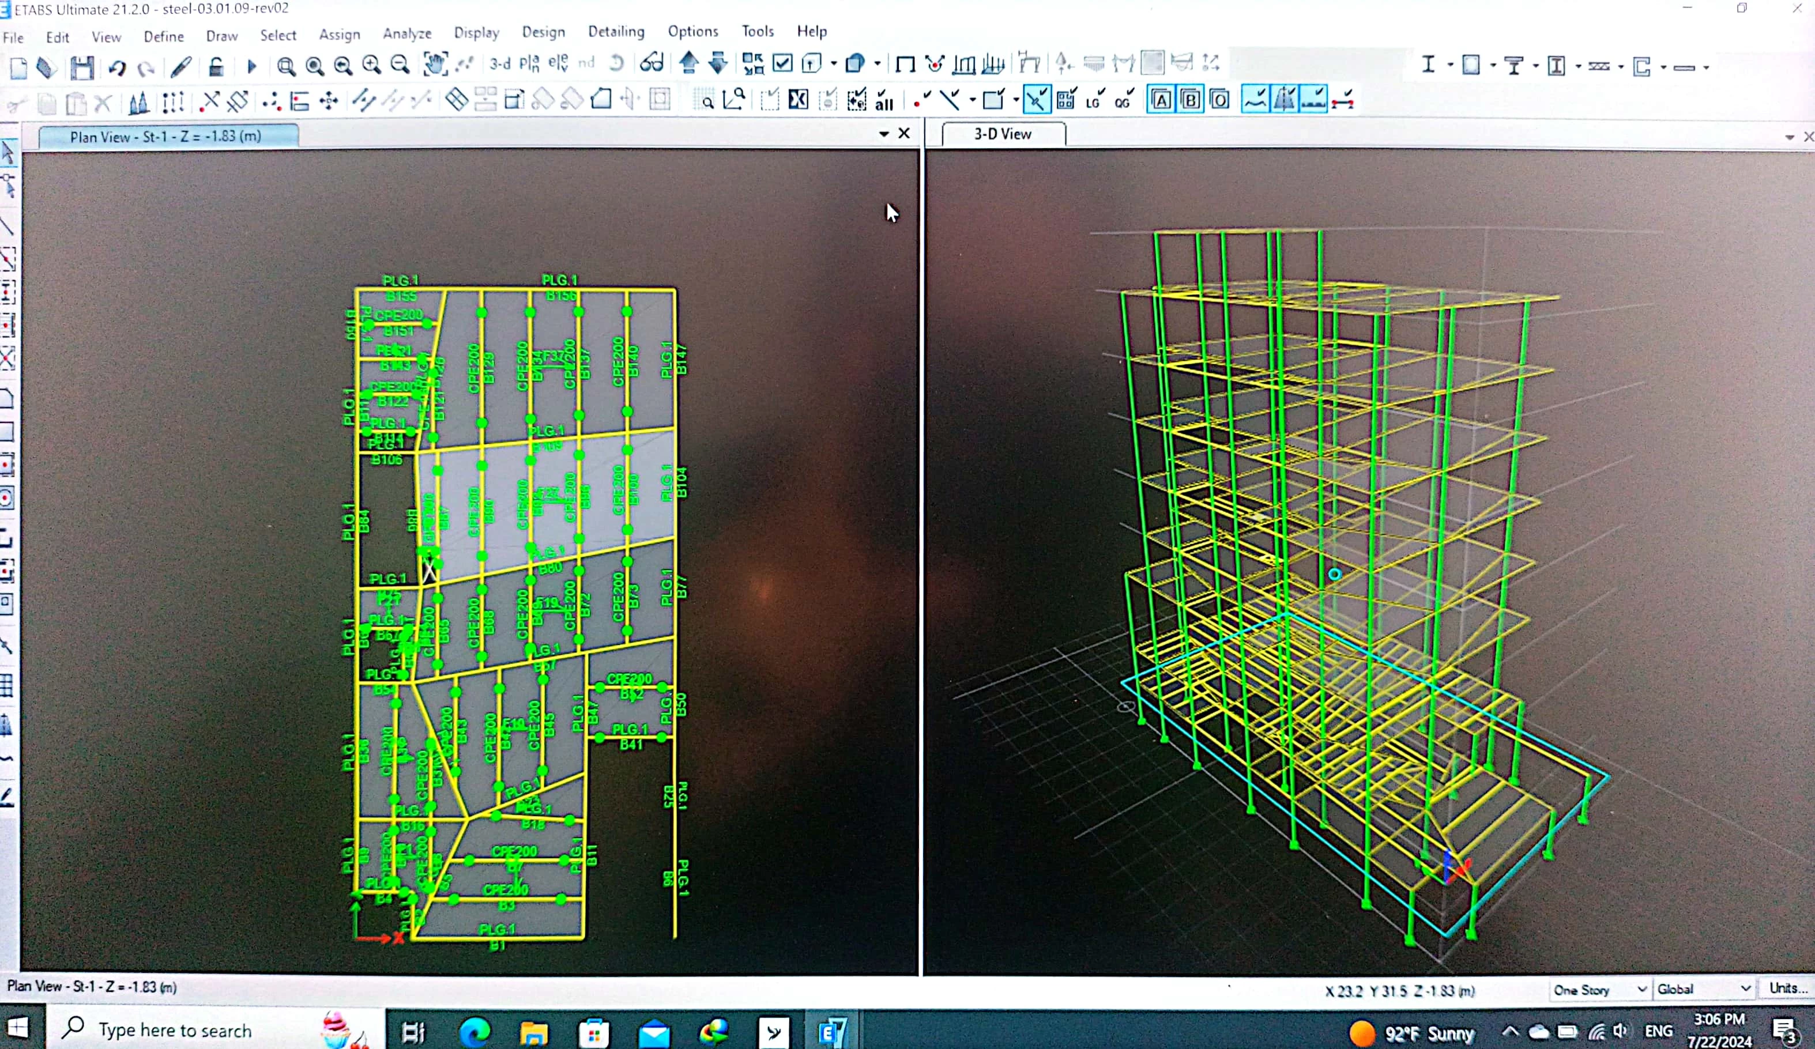The height and width of the screenshot is (1049, 1815).
Task: Click the glasses perspective toggle icon
Action: tap(652, 63)
